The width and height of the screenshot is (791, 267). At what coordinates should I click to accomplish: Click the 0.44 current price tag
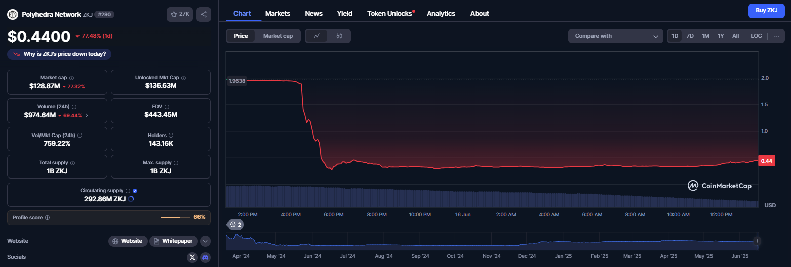point(766,161)
